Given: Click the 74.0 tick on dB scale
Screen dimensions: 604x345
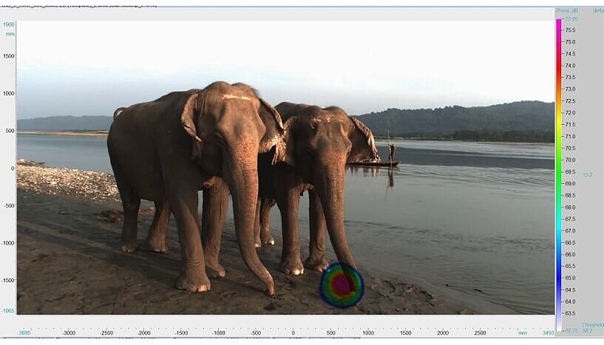Looking at the screenshot, I should coord(570,66).
